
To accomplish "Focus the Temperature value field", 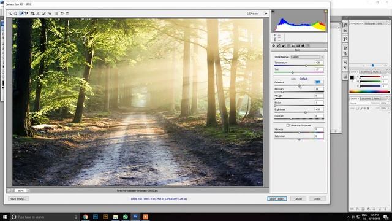I will point(319,63).
